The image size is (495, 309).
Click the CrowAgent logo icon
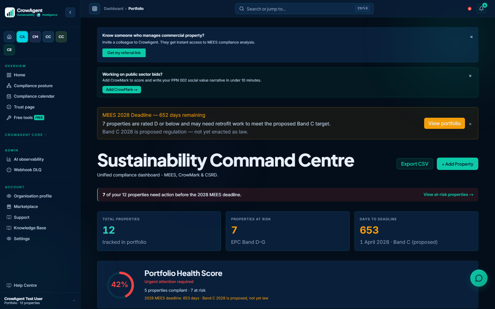10,12
